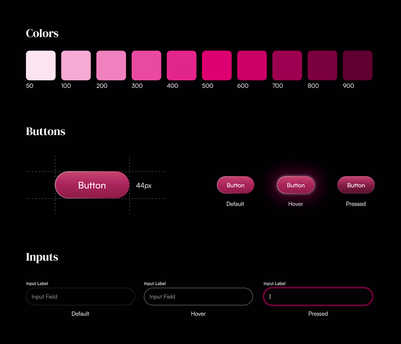
Task: Click the Input Label above Hover input
Action: pos(155,283)
